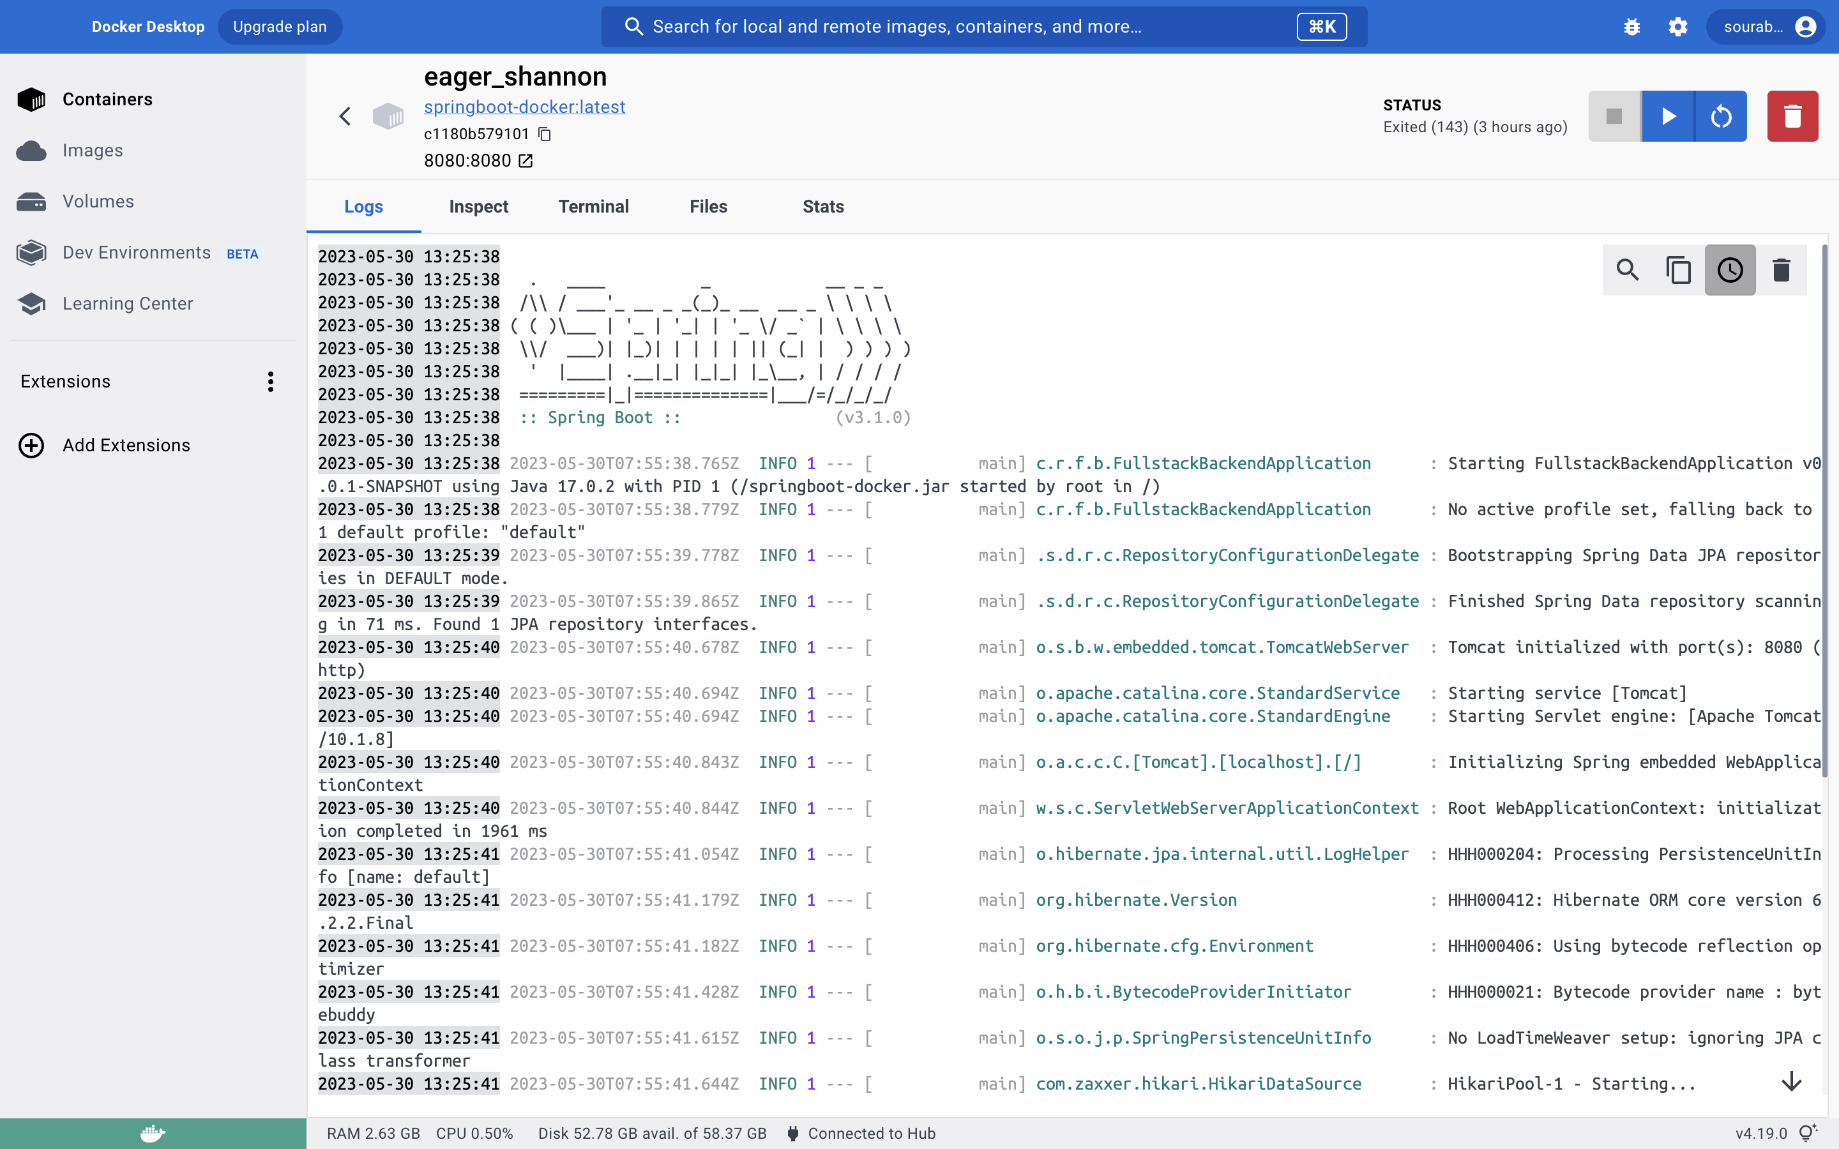Image resolution: width=1839 pixels, height=1149 pixels.
Task: Clear logs with the log trash icon
Action: [x=1782, y=270]
